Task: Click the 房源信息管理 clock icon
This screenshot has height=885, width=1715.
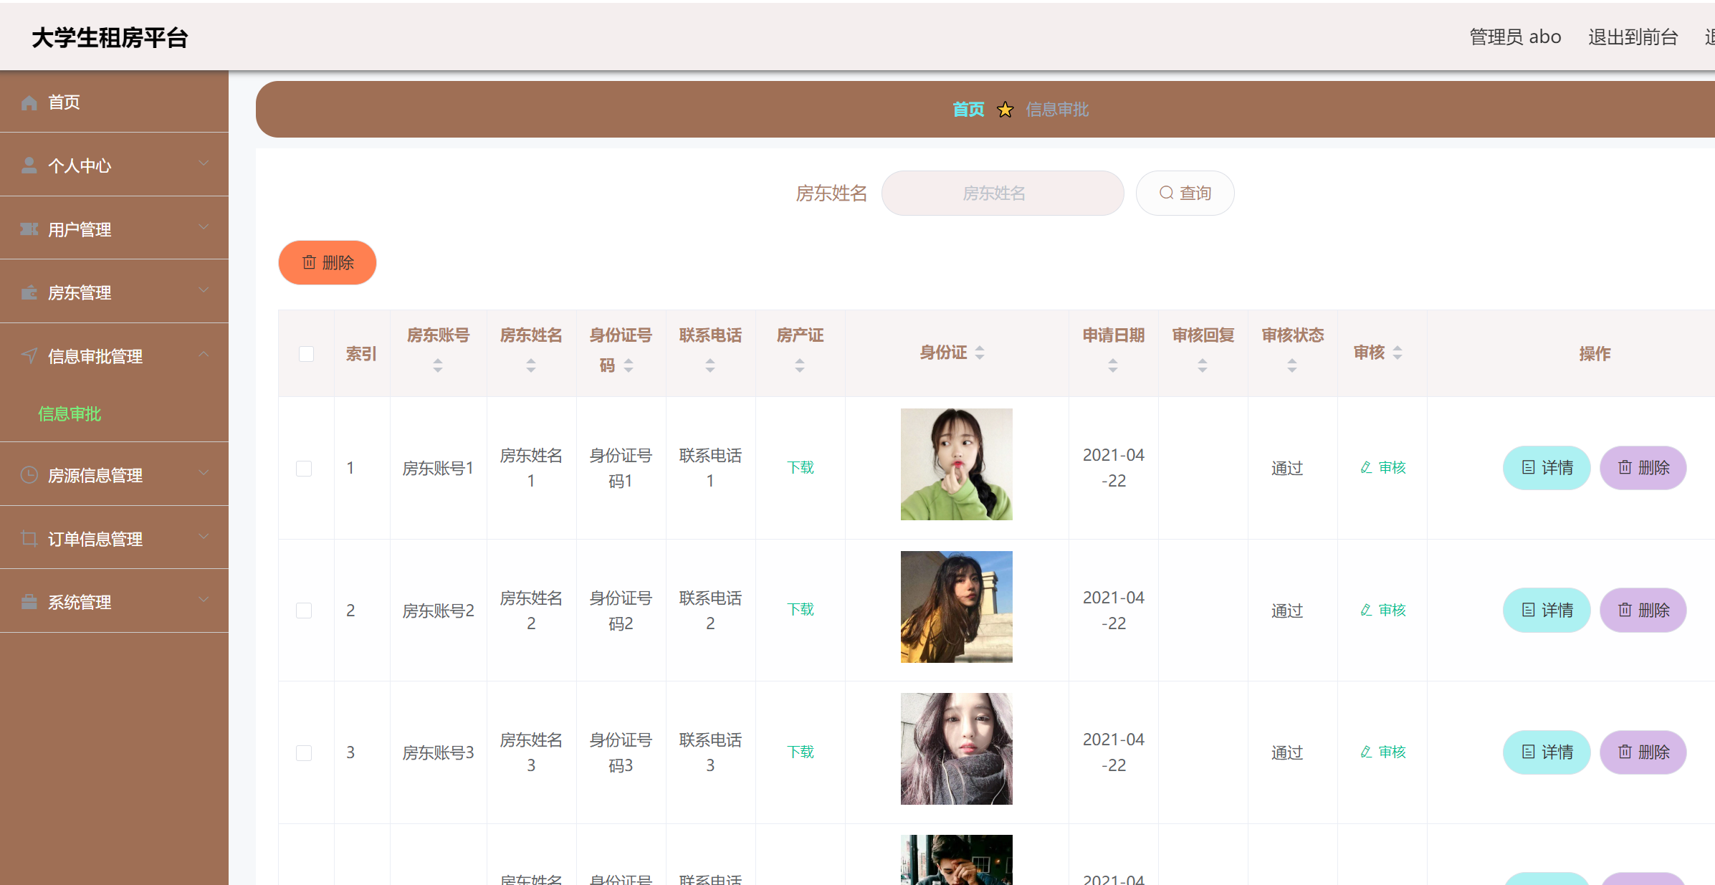Action: (29, 475)
